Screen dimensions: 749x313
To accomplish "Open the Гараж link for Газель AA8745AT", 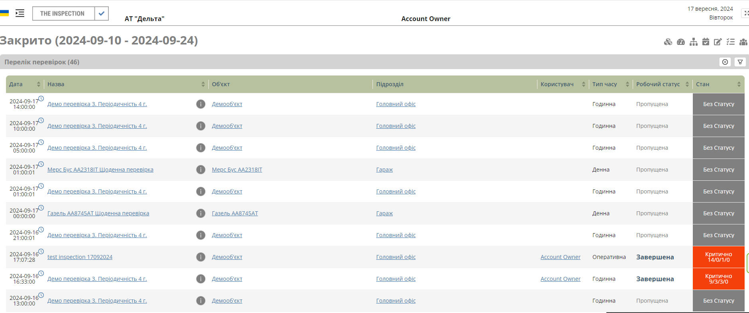I will pyautogui.click(x=384, y=213).
